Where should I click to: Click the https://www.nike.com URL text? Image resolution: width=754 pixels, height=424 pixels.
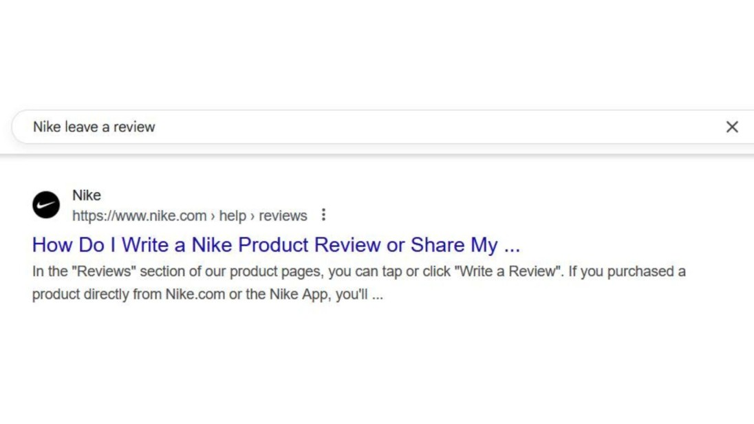point(139,216)
